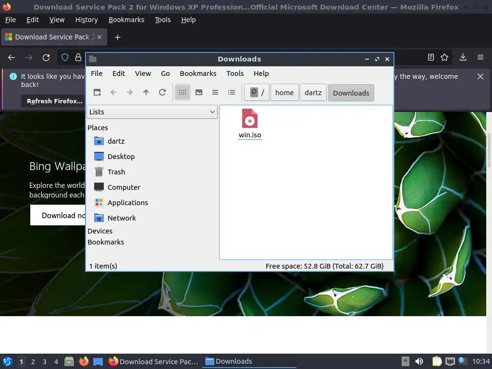492x369 pixels.
Task: Switch to icon view in file manager
Action: click(x=182, y=92)
